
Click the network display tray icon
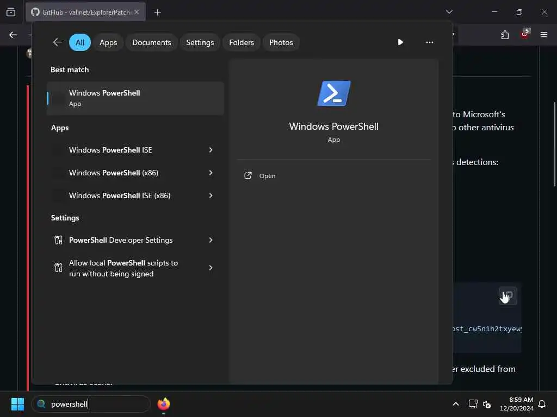click(473, 404)
